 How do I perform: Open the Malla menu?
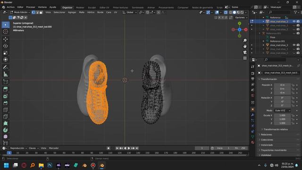(x=82, y=12)
